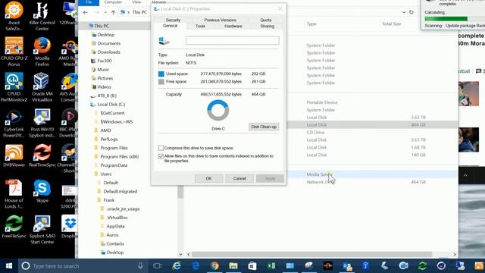Open Spybot-S&D Start Center icon
The height and width of the screenshot is (273, 485).
(42, 230)
